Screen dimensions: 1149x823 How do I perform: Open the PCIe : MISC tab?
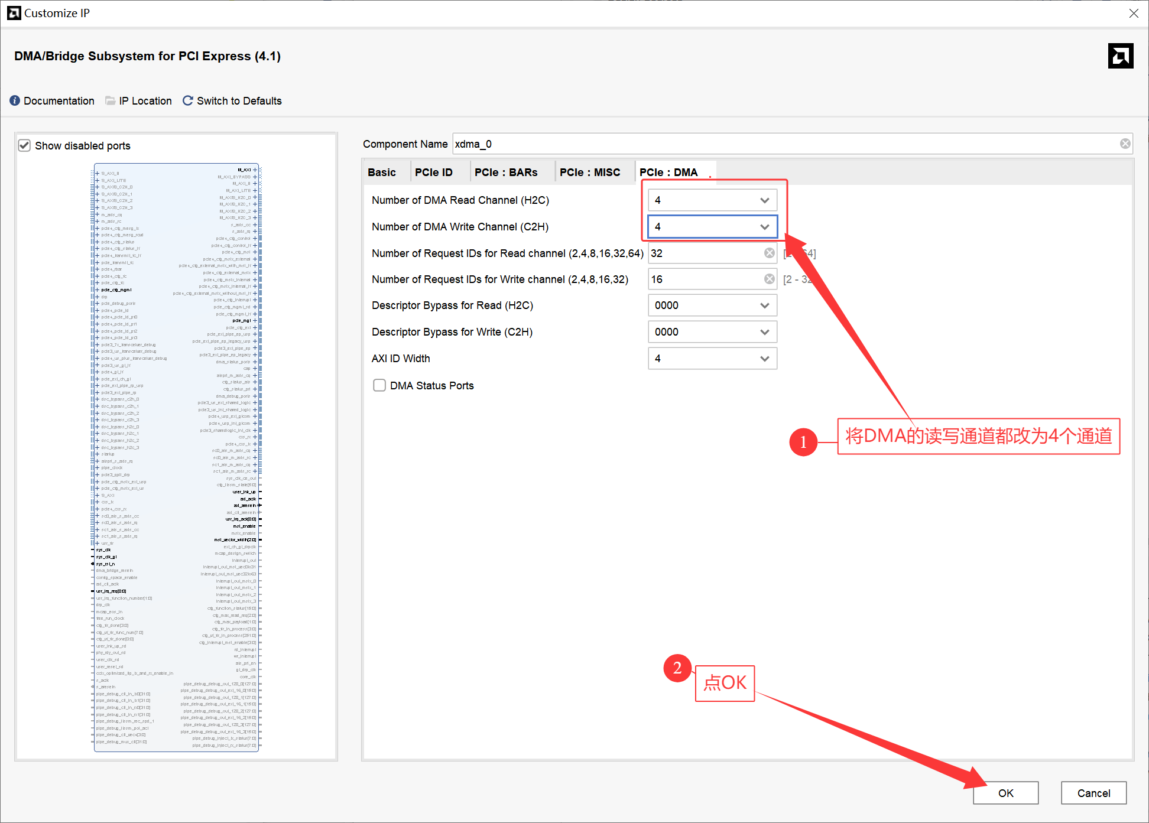point(590,173)
